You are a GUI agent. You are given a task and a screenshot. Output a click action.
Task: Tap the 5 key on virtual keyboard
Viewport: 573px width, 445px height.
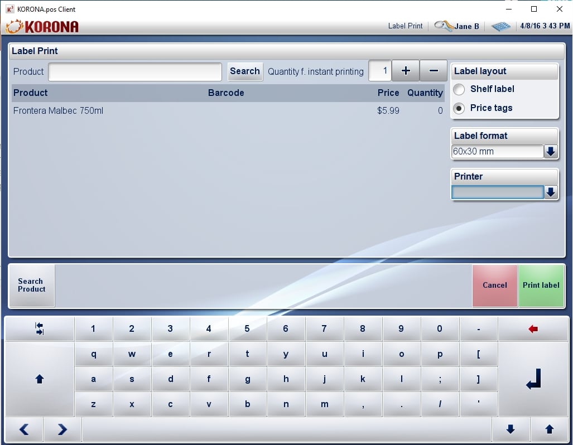coord(247,329)
